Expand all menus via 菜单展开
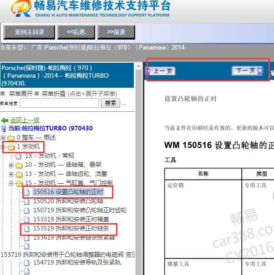The height and width of the screenshot is (275, 274). click(21, 94)
